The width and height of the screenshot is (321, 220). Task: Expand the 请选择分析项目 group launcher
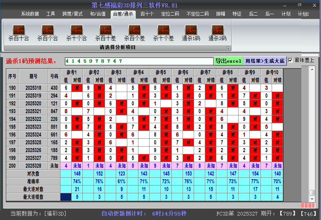coord(228,48)
